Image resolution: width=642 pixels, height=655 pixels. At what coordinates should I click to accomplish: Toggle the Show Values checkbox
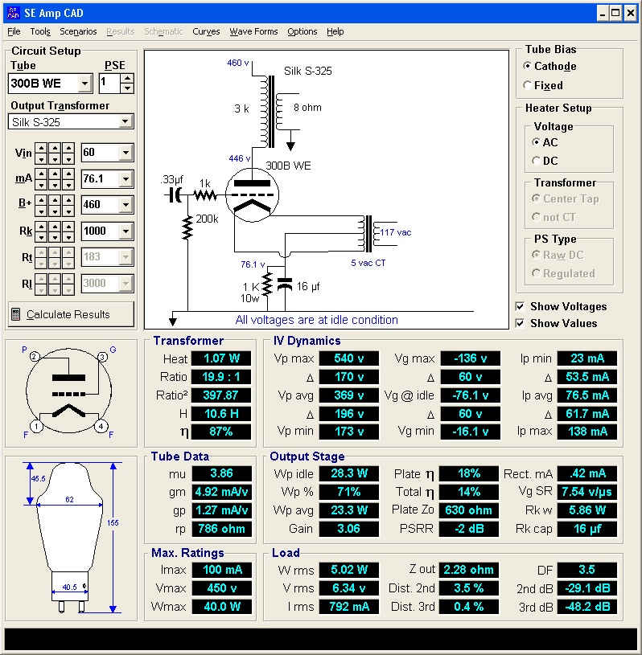(520, 323)
